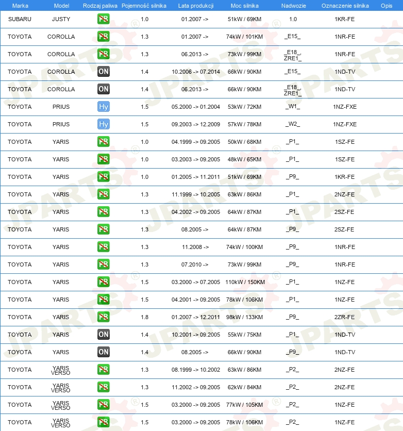Select the 03.2003 -> 09.2005 production cell
Viewport: 403px width, 431px height.
pyautogui.click(x=196, y=159)
